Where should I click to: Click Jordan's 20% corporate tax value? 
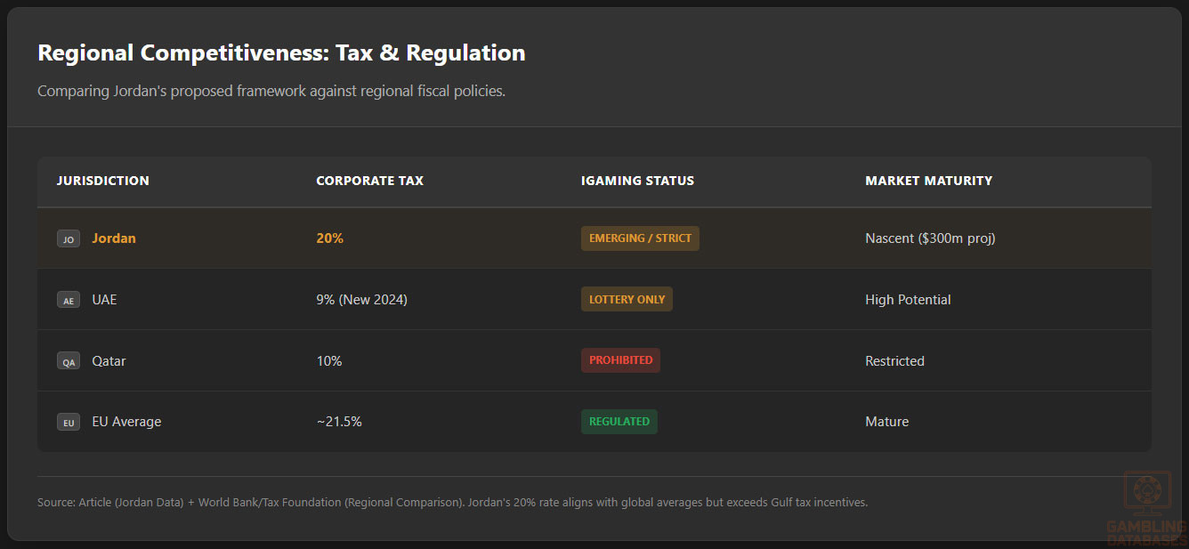pyautogui.click(x=329, y=238)
